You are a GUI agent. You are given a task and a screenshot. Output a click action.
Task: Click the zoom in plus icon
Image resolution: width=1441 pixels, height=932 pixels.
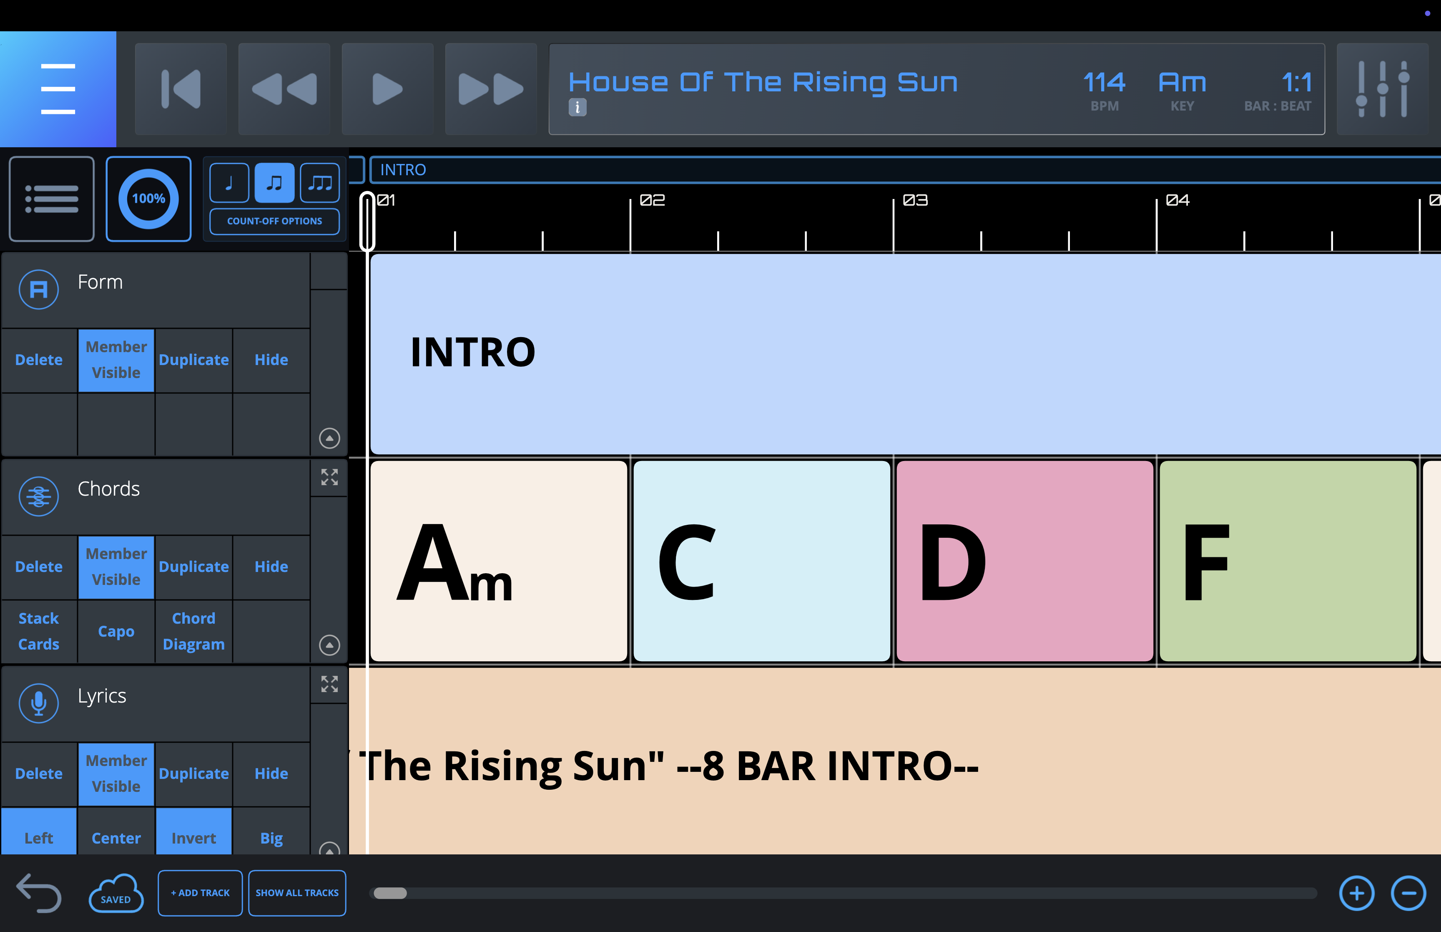click(x=1356, y=893)
